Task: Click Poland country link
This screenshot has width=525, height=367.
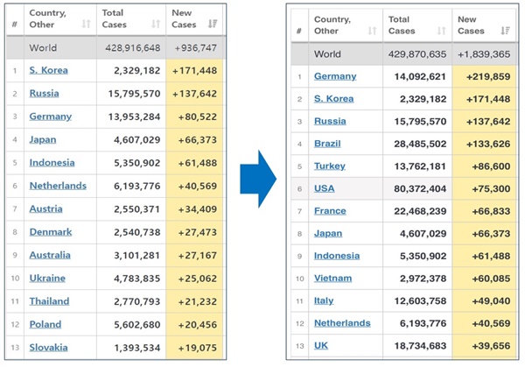Action: pyautogui.click(x=45, y=325)
